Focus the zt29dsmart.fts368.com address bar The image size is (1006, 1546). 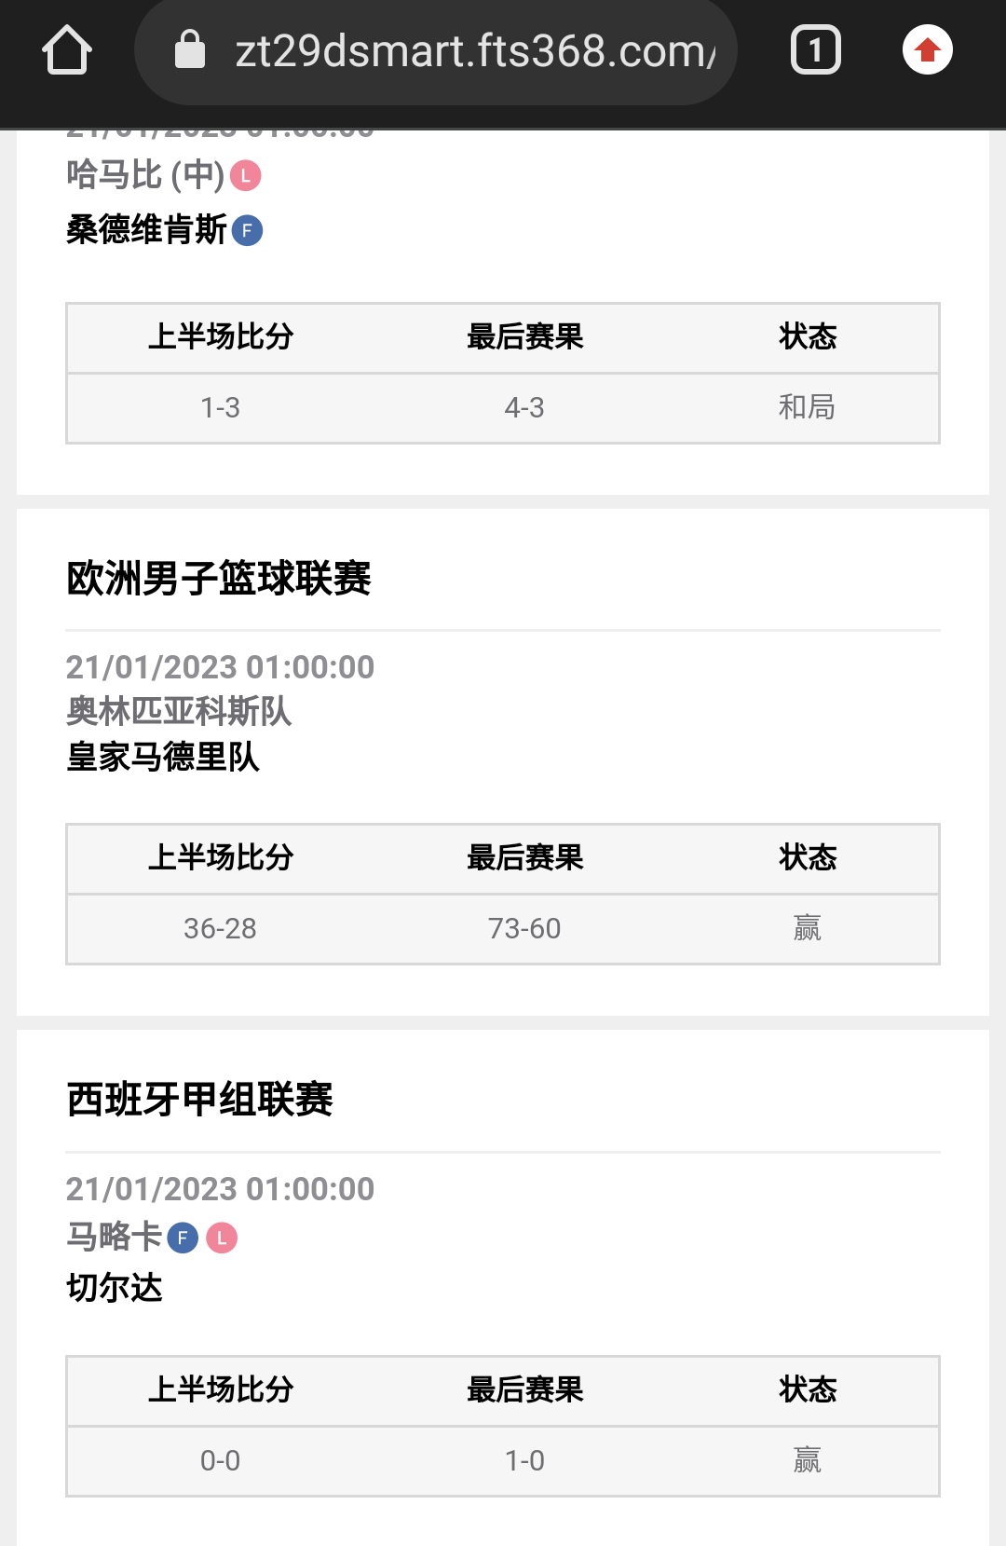[x=473, y=50]
